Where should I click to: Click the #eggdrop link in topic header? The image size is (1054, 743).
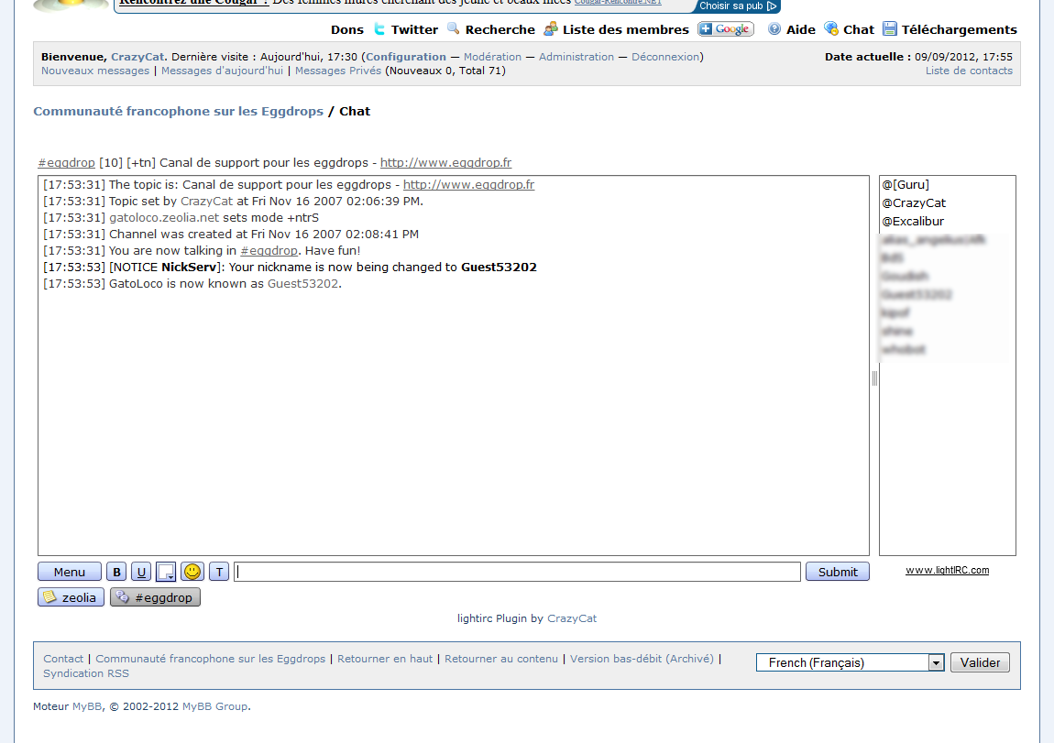pos(67,162)
